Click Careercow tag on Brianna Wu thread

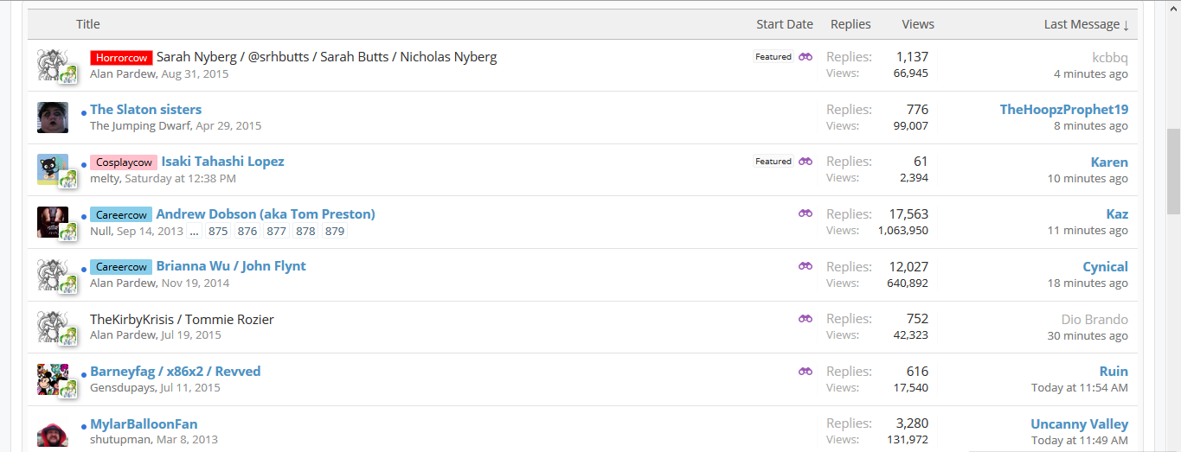coord(121,267)
